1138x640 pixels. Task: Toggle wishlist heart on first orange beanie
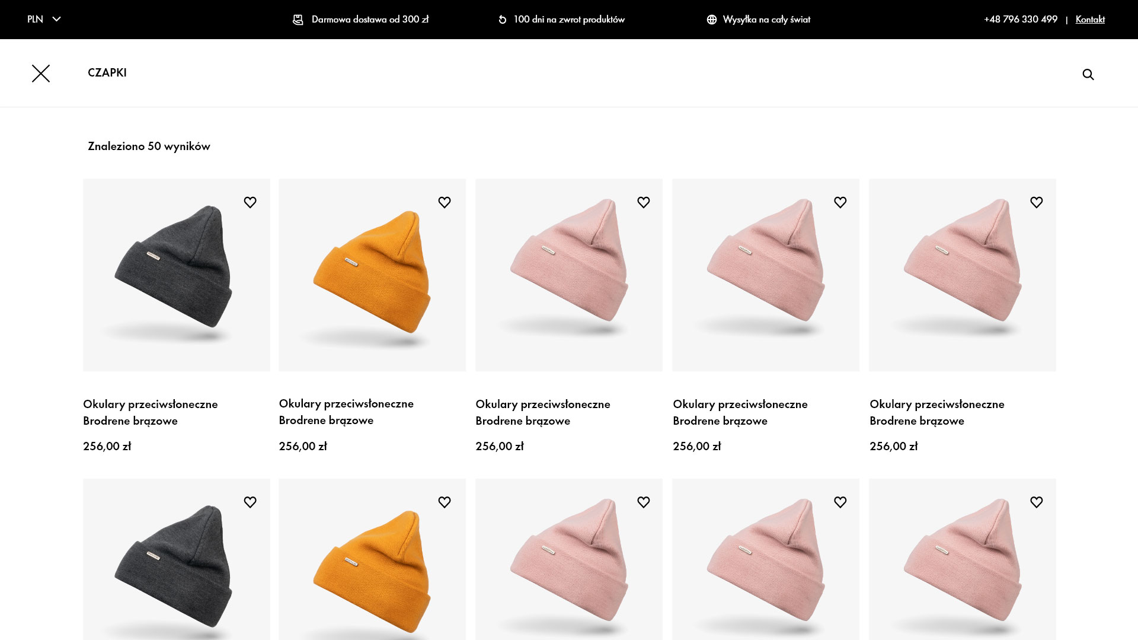click(x=445, y=202)
